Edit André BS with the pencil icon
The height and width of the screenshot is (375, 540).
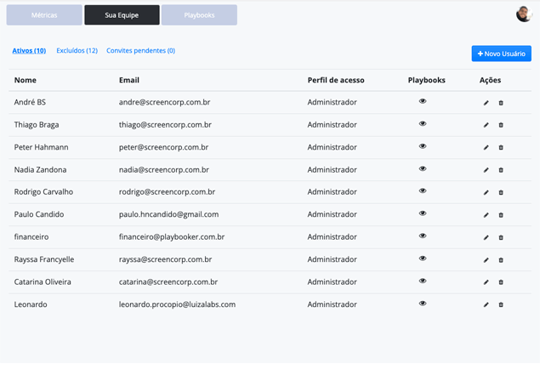click(486, 103)
